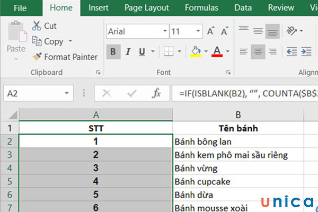The image size is (318, 212).
Task: Open the File menu
Action: (20, 7)
